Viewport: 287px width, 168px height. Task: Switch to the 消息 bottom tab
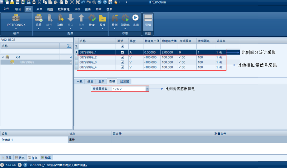point(7,157)
